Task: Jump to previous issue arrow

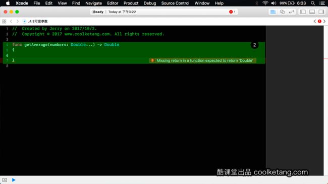Action: pyautogui.click(x=315, y=21)
